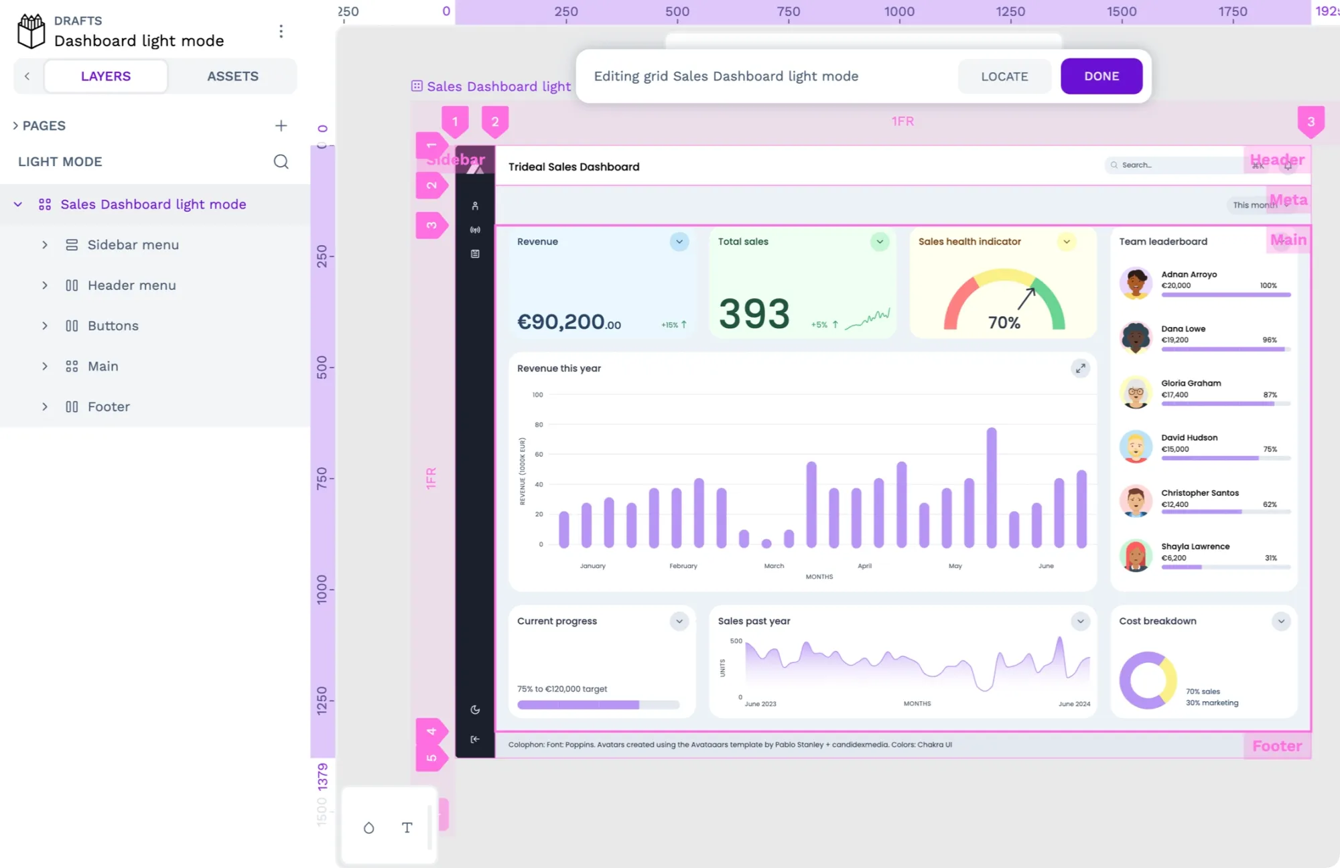Click the three-dot menu on Dashboard light mode
The height and width of the screenshot is (868, 1340).
[281, 30]
